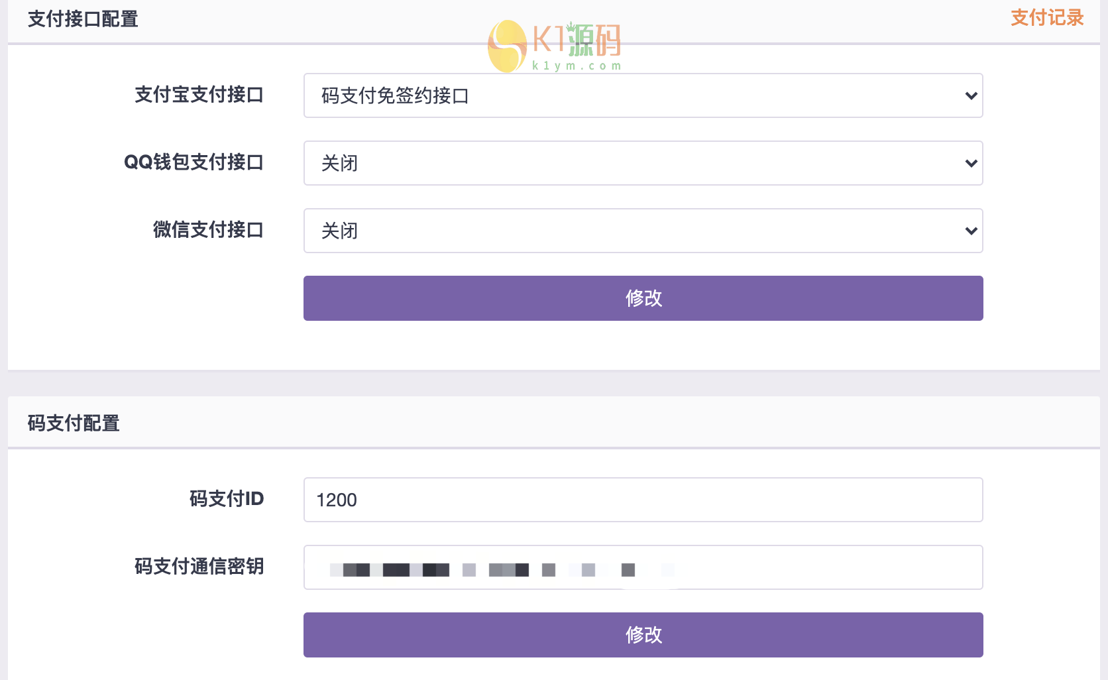This screenshot has height=680, width=1108.
Task: Click the QQ钱包支付接口 label
Action: 194,162
